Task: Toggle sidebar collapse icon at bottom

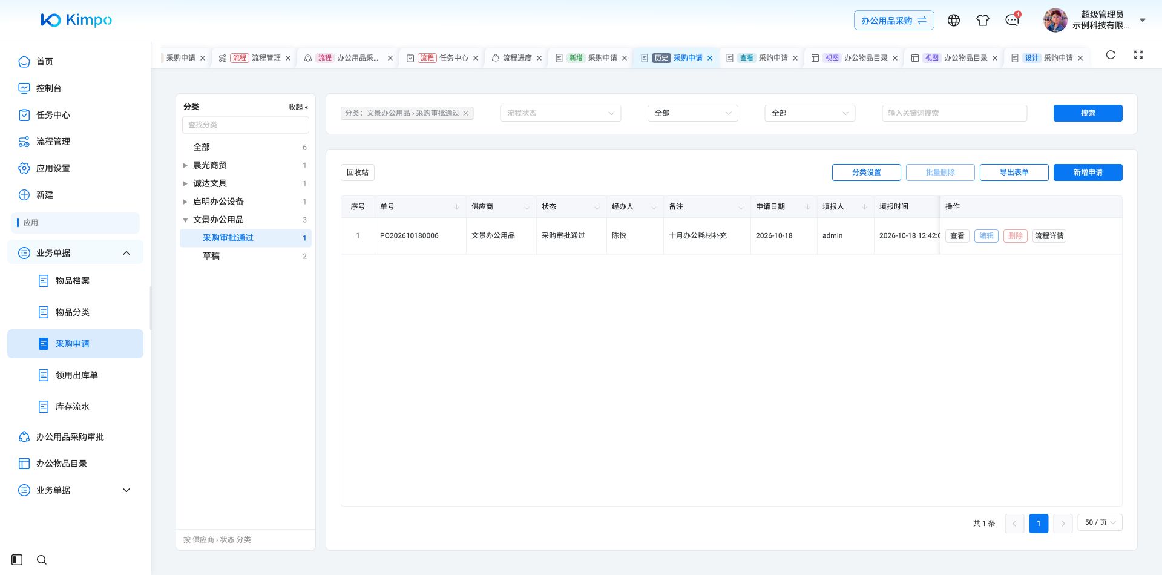Action: coord(17,560)
